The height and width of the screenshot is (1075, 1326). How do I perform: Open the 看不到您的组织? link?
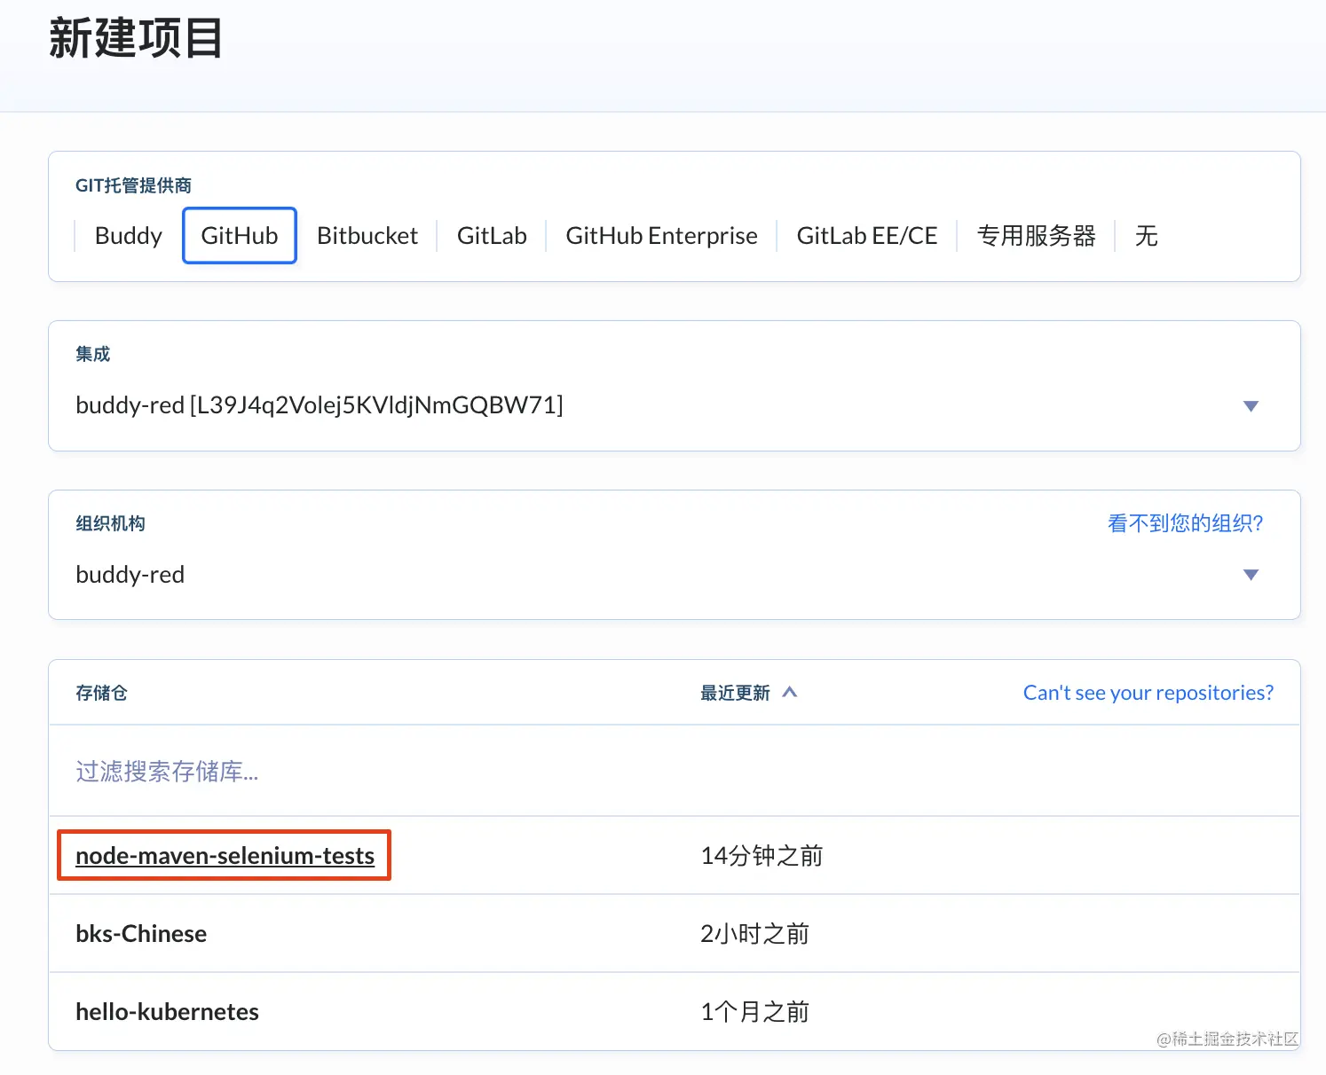click(x=1185, y=523)
